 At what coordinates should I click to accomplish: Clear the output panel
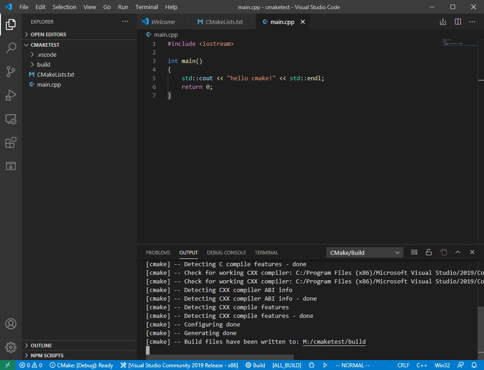[414, 252]
